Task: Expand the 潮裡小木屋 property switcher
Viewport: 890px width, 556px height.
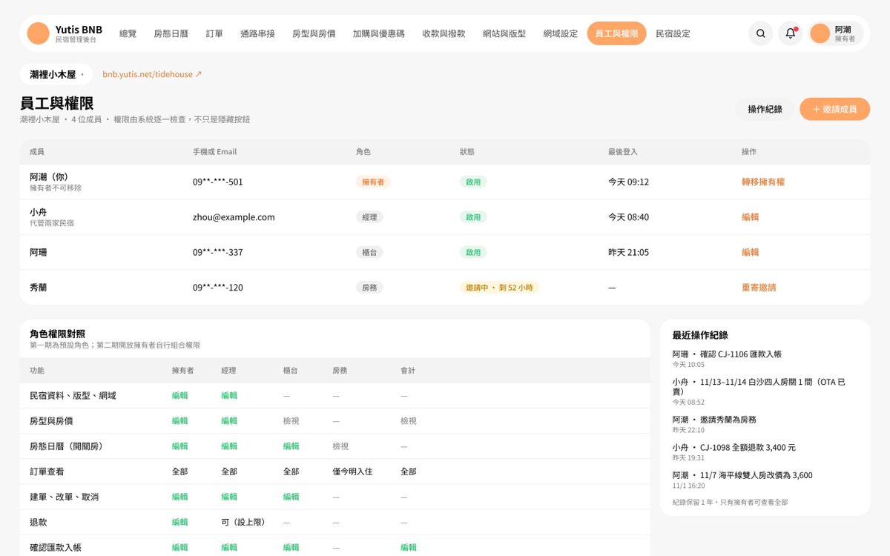Action: click(x=58, y=75)
